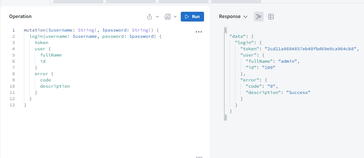Click the Operation panel heading
This screenshot has height=158, width=364.
(x=20, y=17)
